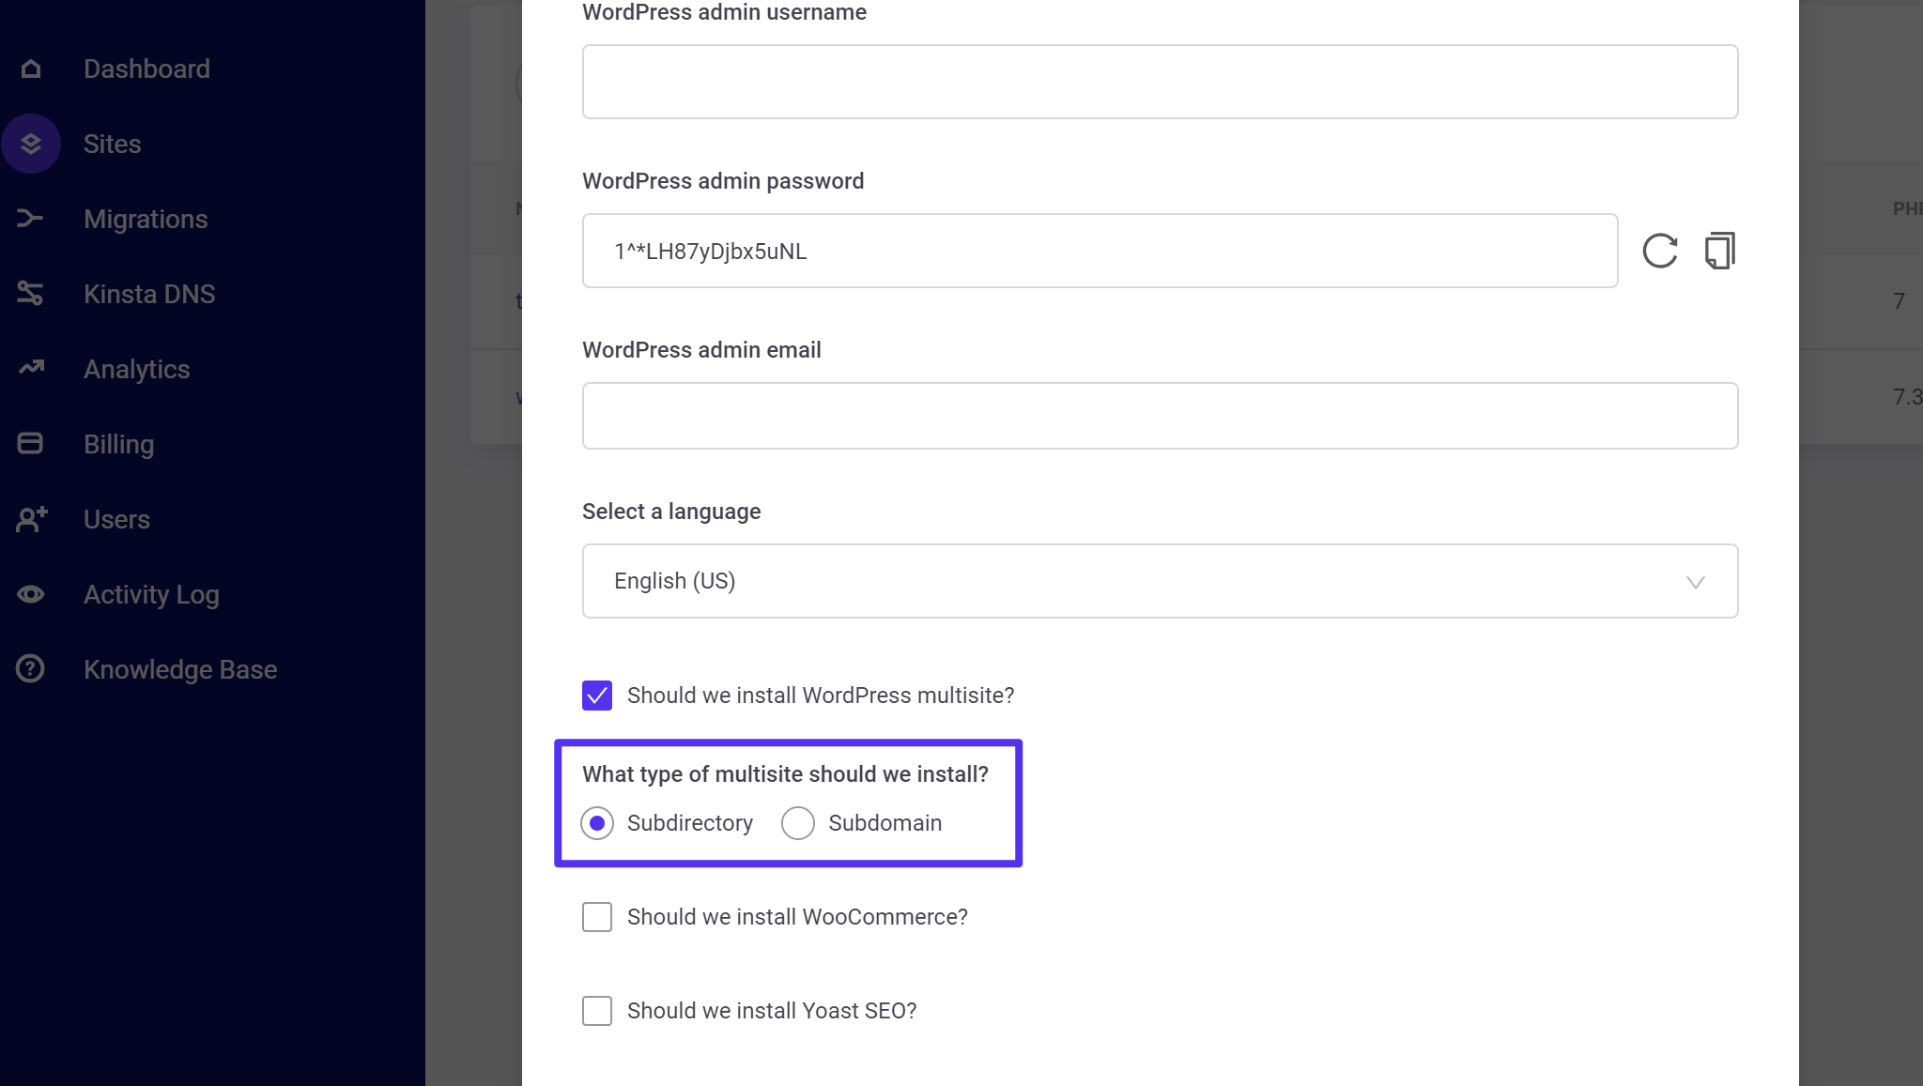Click the Analytics icon in sidebar
Viewport: 1923px width, 1086px height.
point(32,367)
